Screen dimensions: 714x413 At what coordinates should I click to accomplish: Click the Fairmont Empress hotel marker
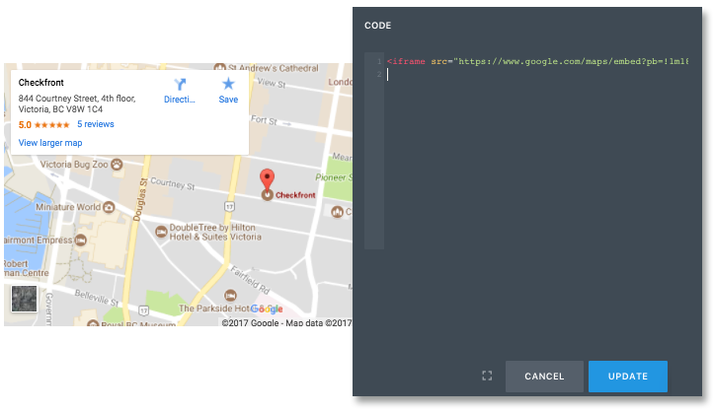tap(81, 240)
